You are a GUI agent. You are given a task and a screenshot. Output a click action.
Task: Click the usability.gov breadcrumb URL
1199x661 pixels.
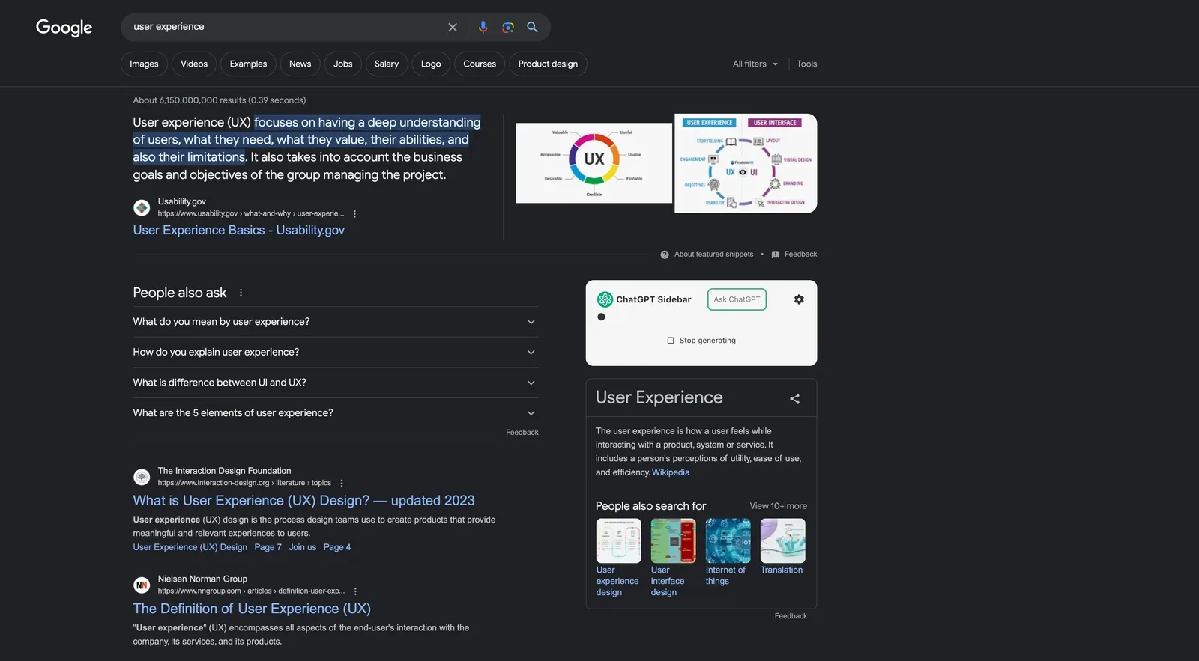251,213
